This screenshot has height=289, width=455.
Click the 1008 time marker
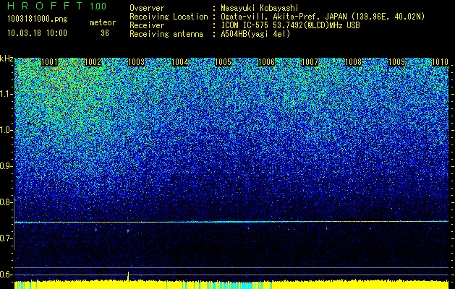click(353, 62)
